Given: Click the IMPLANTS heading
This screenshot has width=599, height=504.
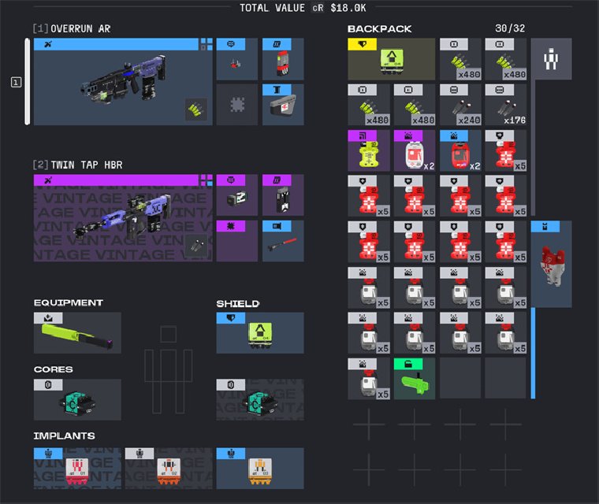Looking at the screenshot, I should point(64,436).
